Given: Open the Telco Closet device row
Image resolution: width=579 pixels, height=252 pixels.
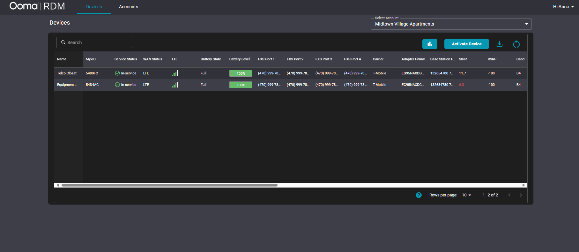Looking at the screenshot, I should (x=67, y=73).
